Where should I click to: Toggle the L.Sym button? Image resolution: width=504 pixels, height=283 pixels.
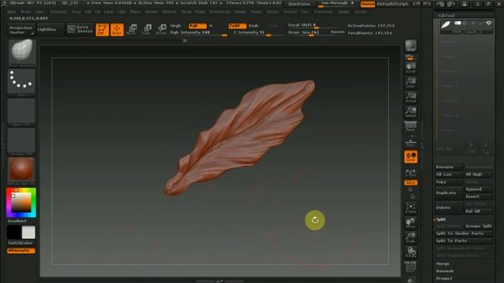tap(411, 172)
